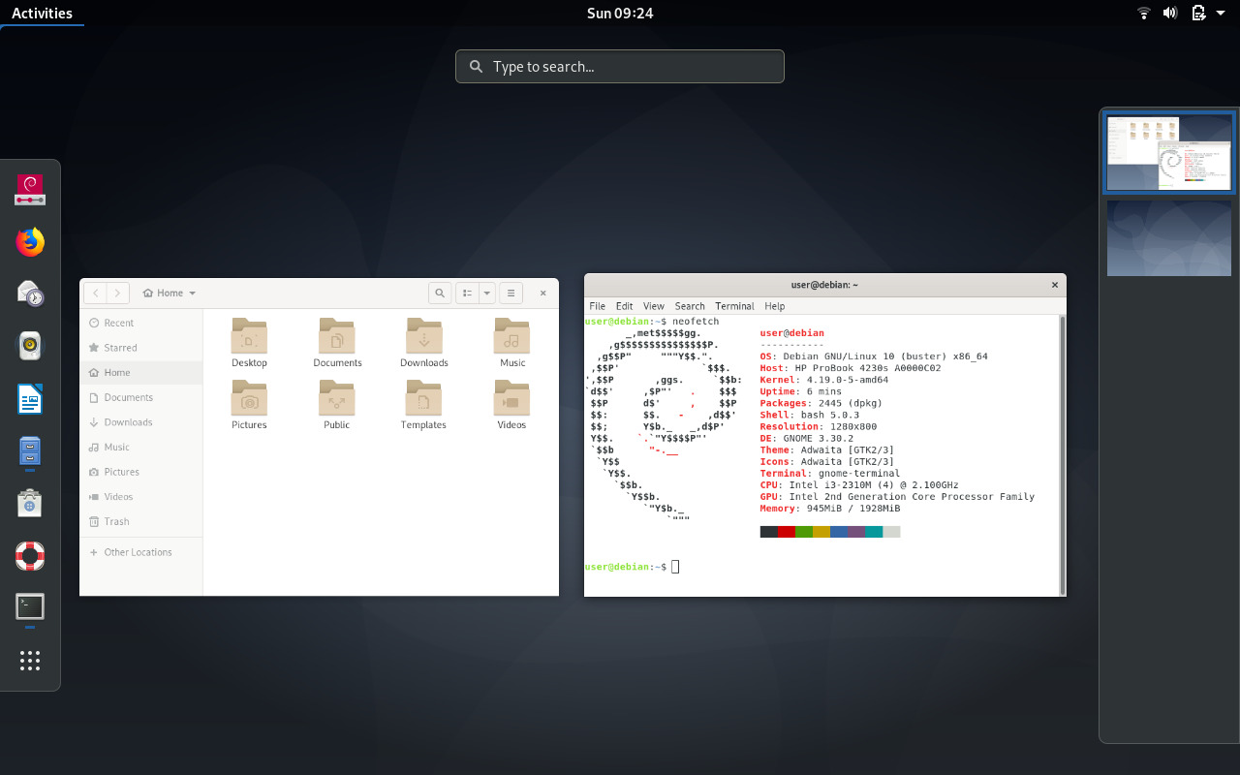Click the clock showing Sun 09:24
This screenshot has width=1240, height=775.
tap(620, 13)
